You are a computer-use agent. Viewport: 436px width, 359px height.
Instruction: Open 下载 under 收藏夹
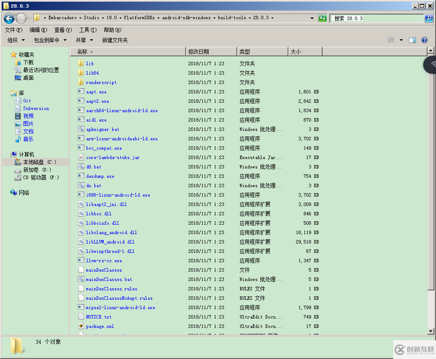[28, 62]
